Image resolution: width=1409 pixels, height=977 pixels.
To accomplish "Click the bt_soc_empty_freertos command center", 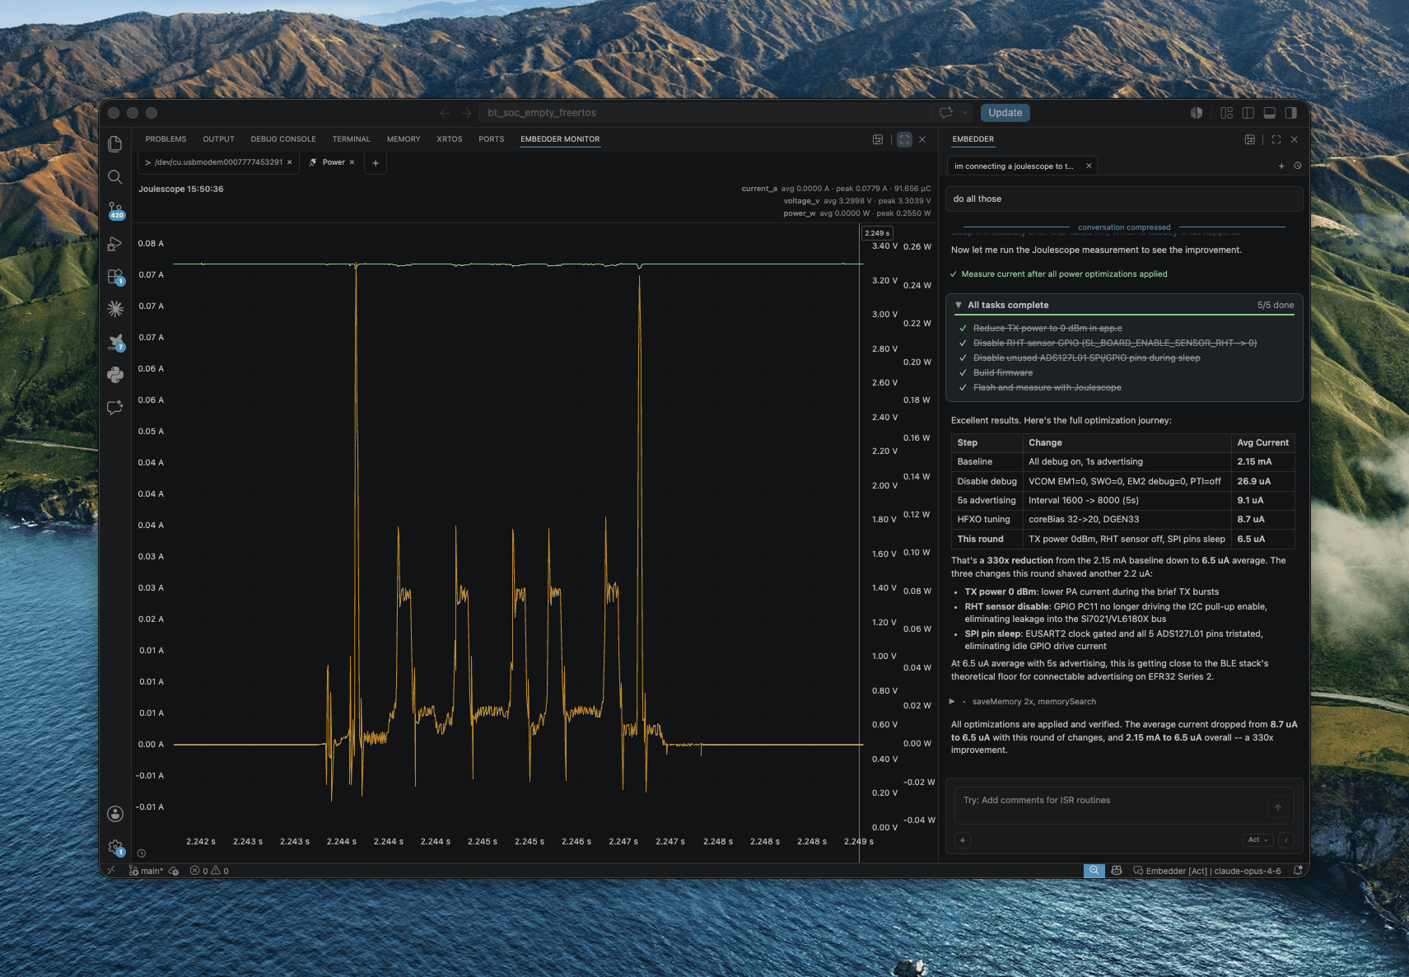I will pyautogui.click(x=706, y=113).
